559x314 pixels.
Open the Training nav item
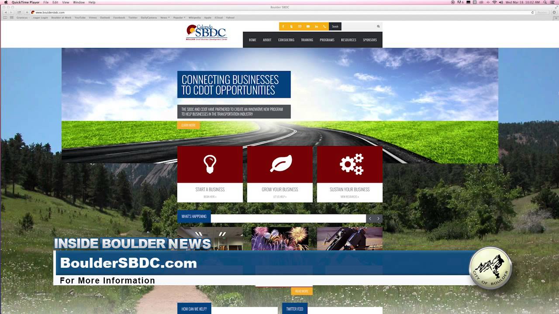click(307, 40)
